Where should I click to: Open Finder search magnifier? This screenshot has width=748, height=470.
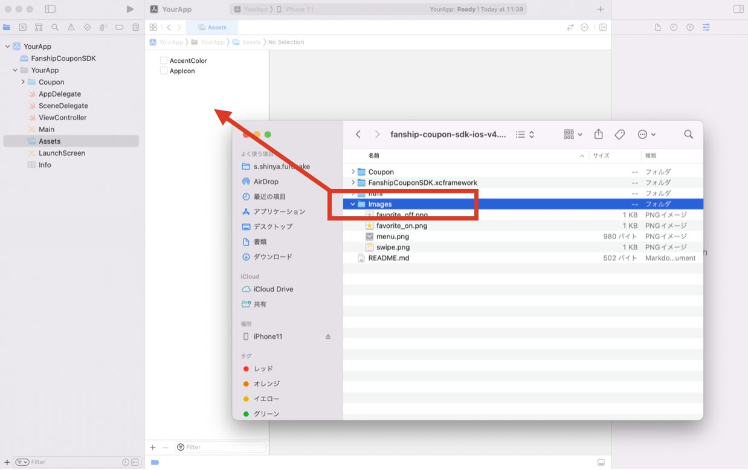tap(688, 134)
